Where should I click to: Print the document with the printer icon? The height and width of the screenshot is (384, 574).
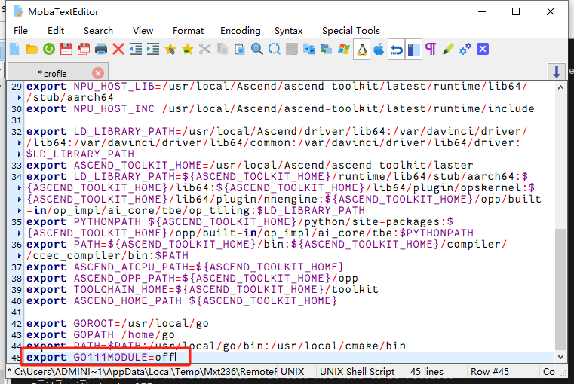click(101, 50)
